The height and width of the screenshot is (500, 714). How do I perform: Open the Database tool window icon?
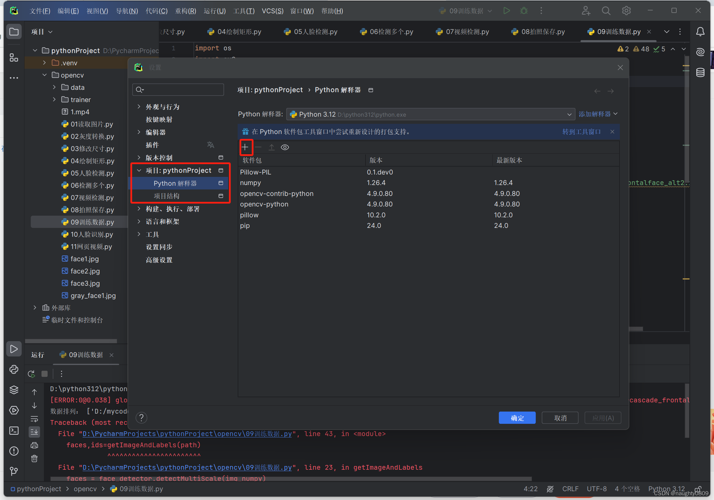point(700,72)
